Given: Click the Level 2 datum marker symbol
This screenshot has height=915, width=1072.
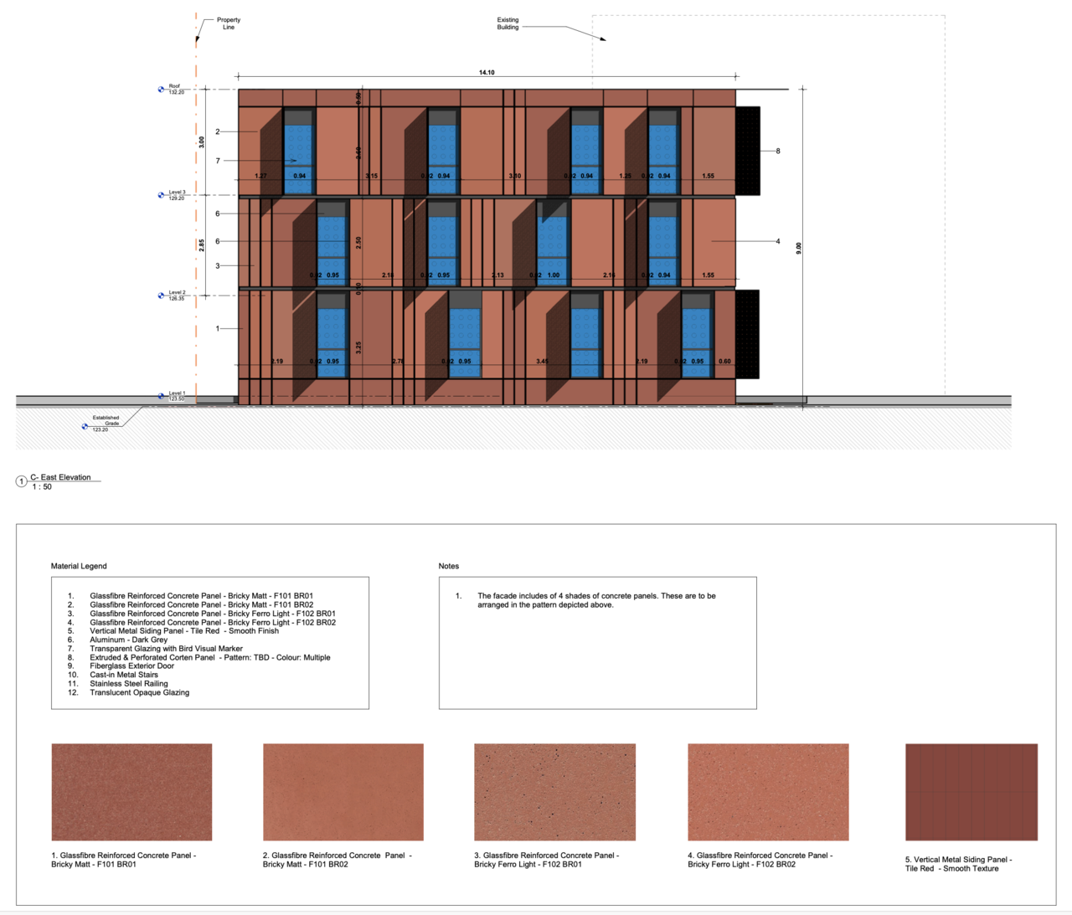Looking at the screenshot, I should tap(161, 296).
